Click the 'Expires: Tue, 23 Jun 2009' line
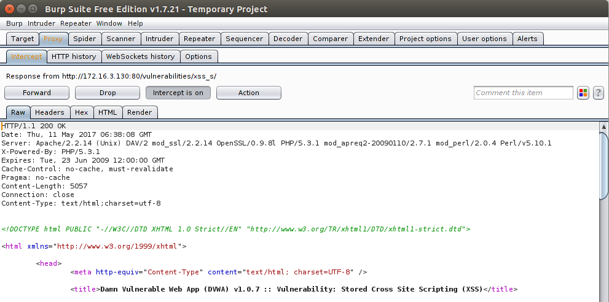Screen dimensions: 609x302 pos(83,160)
